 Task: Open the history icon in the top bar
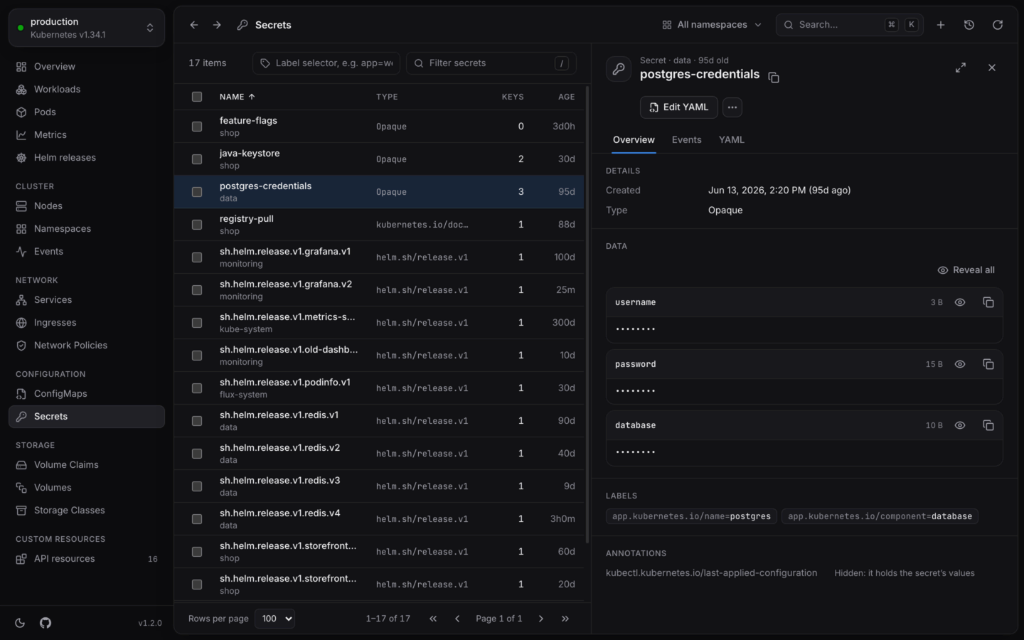coord(969,25)
